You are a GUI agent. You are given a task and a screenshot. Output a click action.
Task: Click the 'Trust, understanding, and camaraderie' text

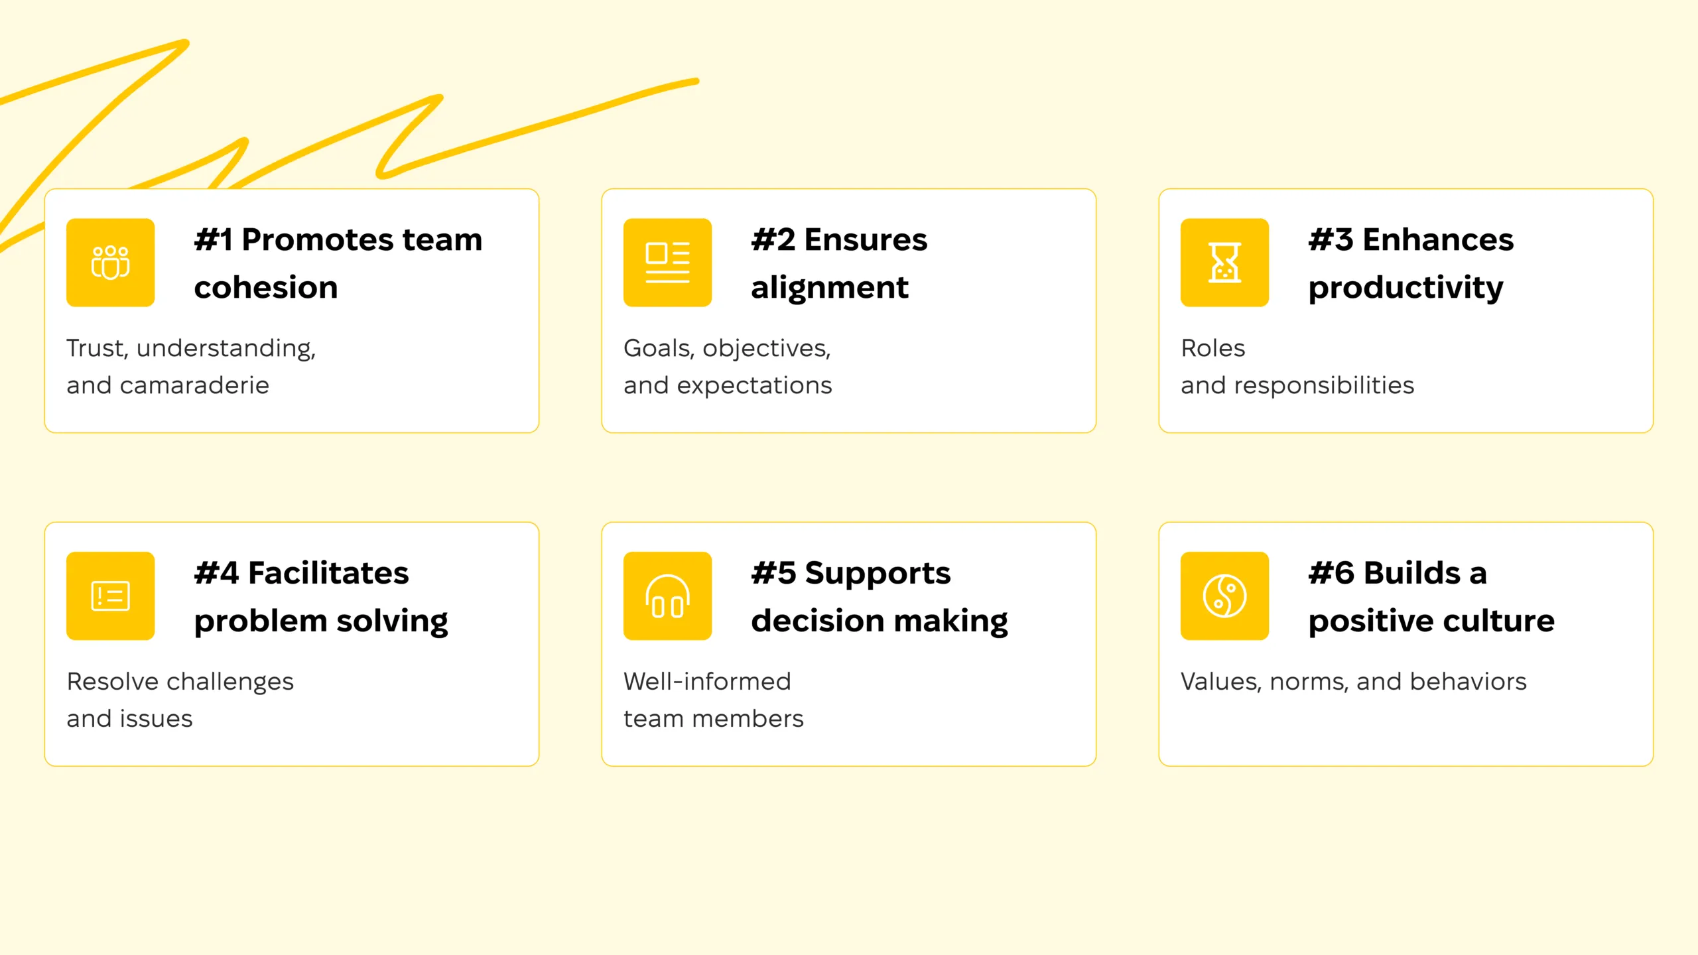[191, 367]
